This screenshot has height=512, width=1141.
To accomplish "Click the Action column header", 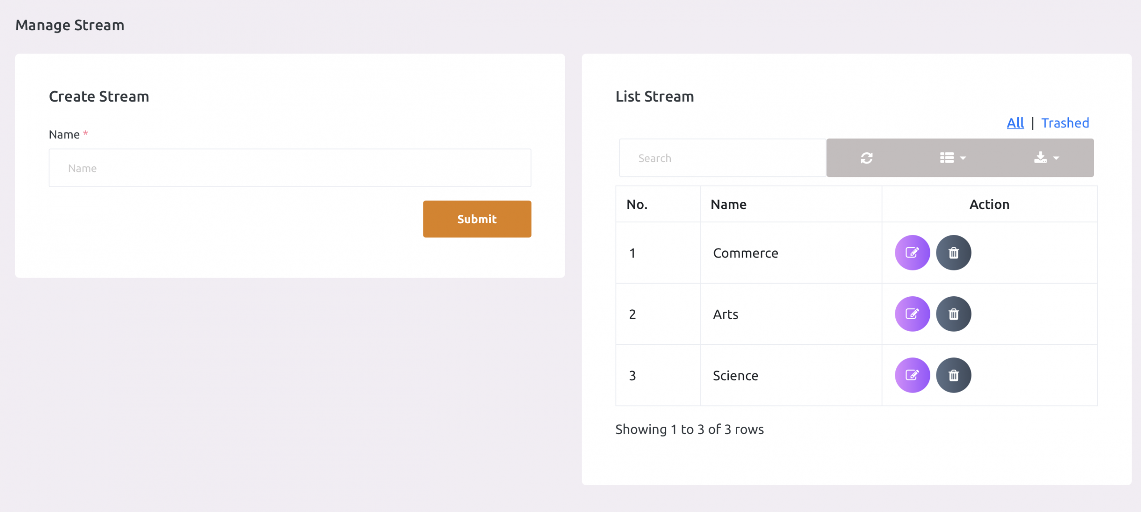I will (x=989, y=205).
